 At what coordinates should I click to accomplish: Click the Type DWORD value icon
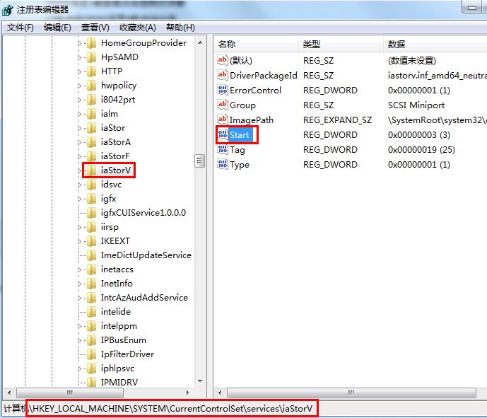(x=223, y=164)
